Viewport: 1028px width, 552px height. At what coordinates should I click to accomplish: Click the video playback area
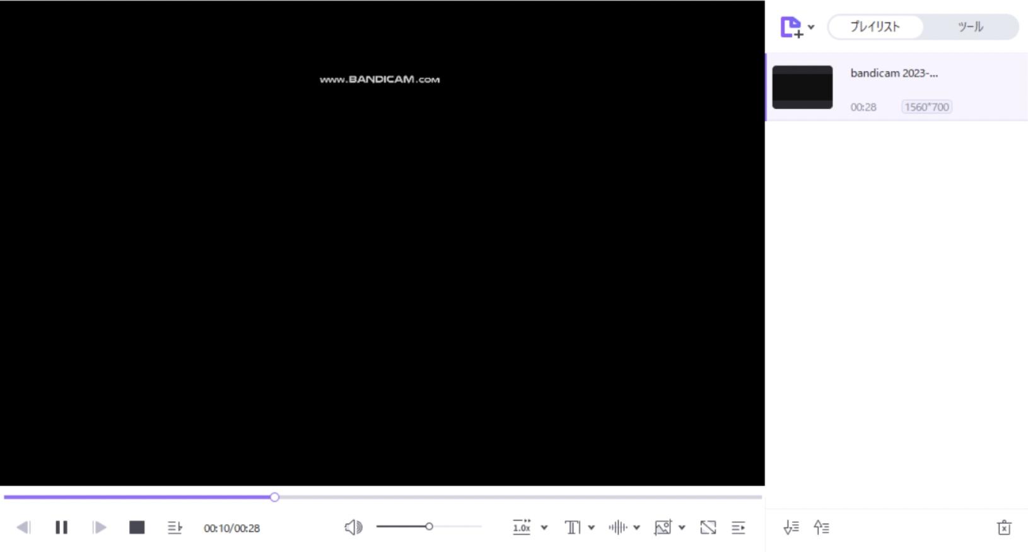coord(382,243)
